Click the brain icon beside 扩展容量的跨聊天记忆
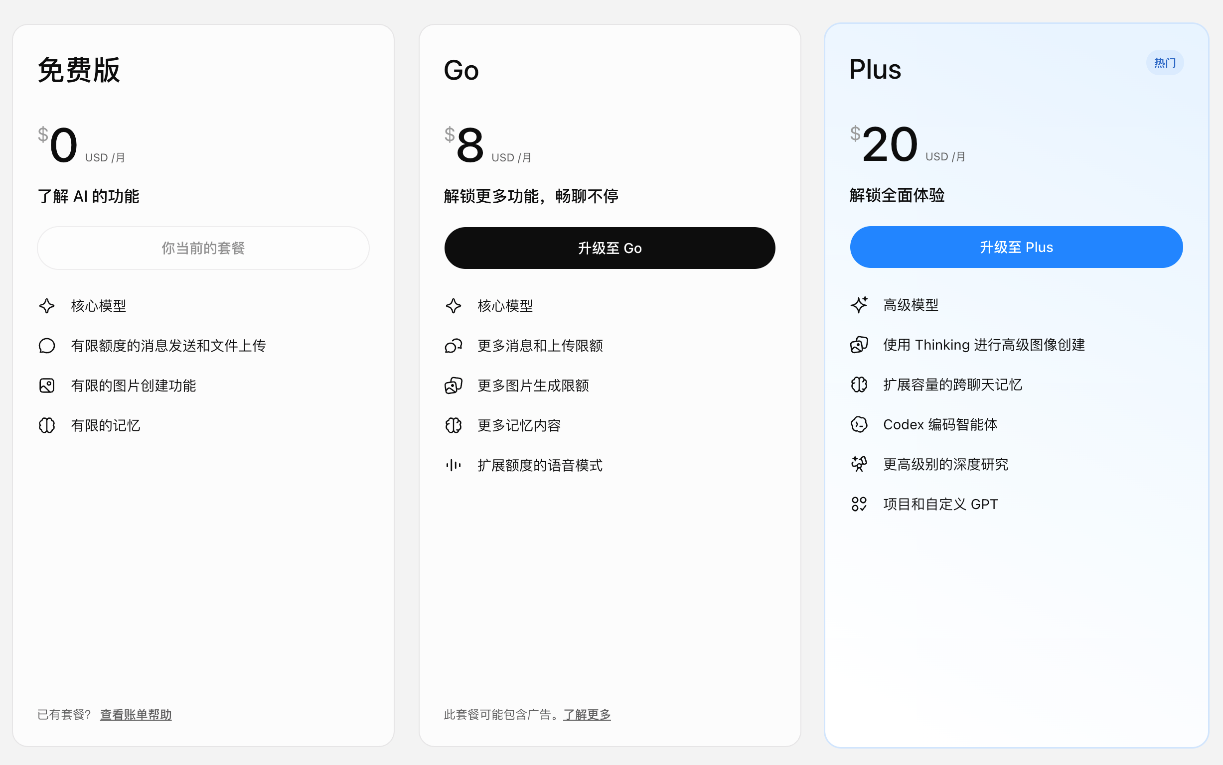The height and width of the screenshot is (765, 1223). (859, 384)
